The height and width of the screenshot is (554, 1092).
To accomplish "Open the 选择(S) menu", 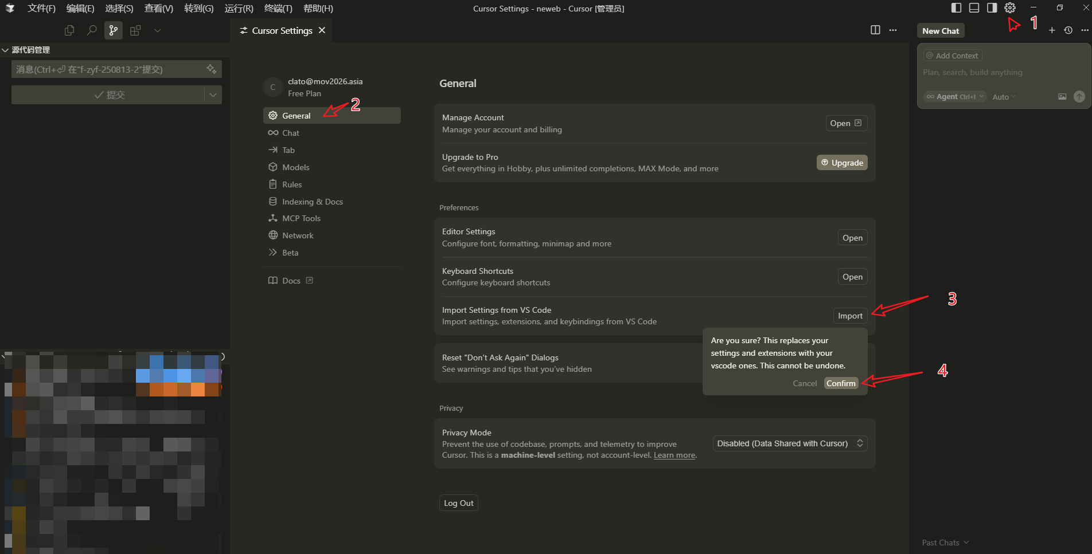I will 119,9.
